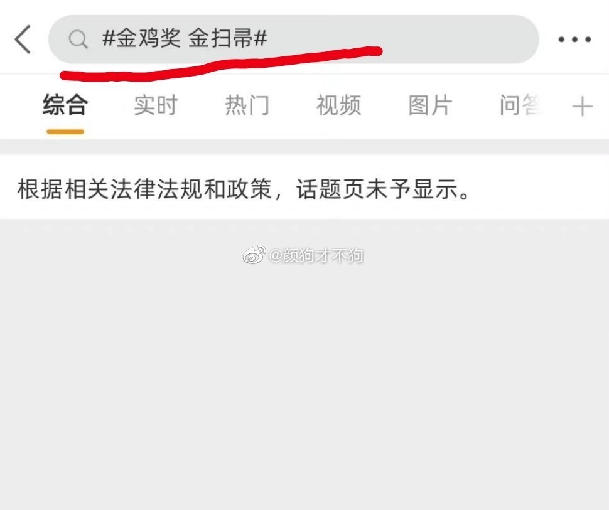
Task: Switch to the 综合 tab
Action: pos(65,105)
